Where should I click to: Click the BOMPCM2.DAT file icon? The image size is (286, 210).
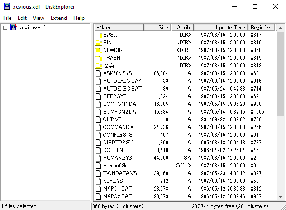(99, 112)
